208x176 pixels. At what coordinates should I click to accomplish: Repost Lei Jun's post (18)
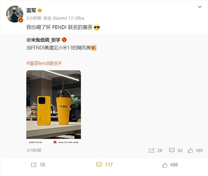[x=38, y=165]
